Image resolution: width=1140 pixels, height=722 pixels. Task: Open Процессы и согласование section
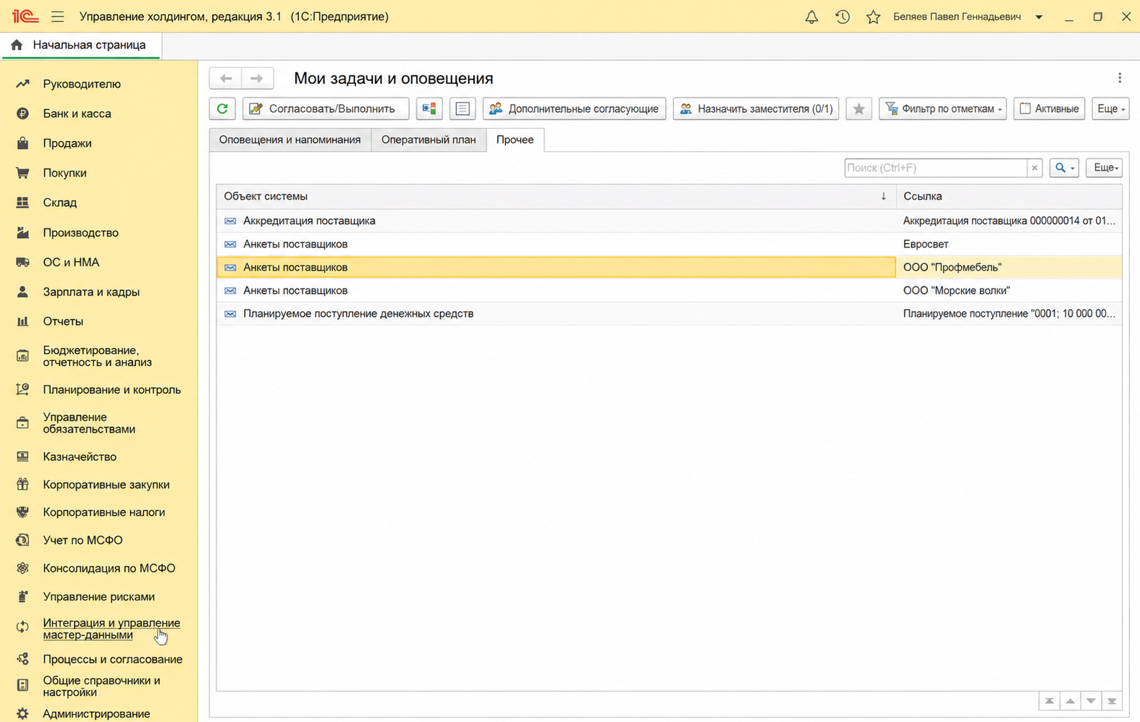pyautogui.click(x=112, y=659)
